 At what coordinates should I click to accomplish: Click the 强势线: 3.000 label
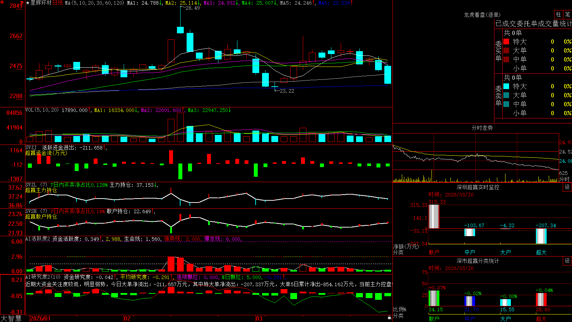coord(182,239)
